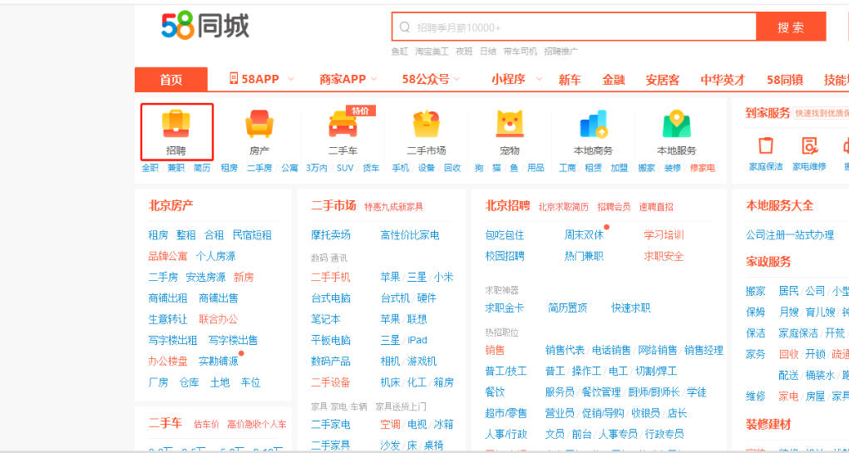Click hot search keyword 带车司机
The width and height of the screenshot is (849, 453).
tap(521, 52)
